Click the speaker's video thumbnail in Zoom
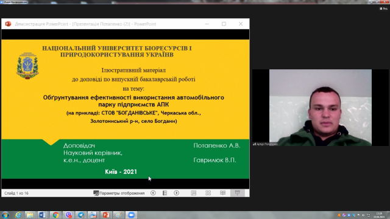390x219 pixels. coord(321,108)
